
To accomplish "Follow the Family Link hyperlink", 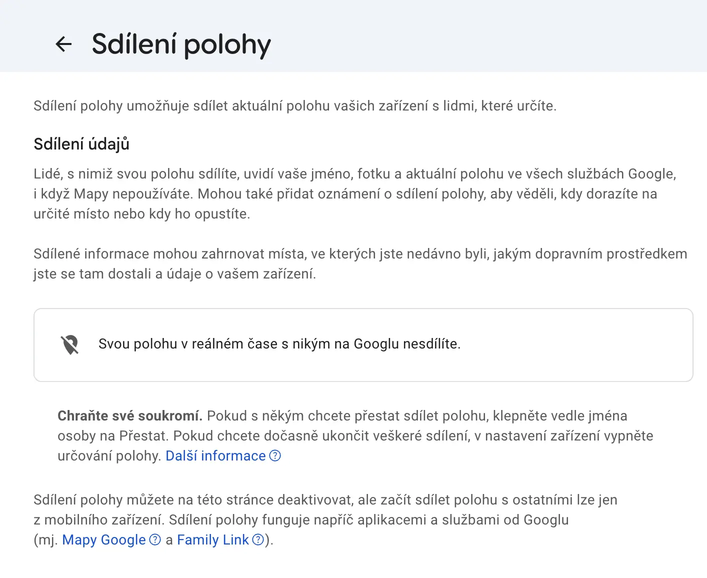I will 213,539.
